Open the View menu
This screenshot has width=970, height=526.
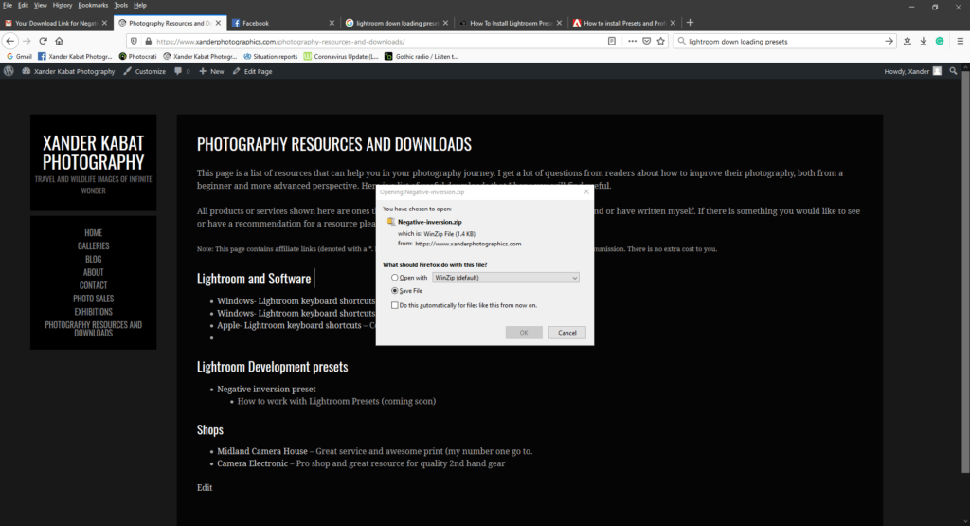coord(40,5)
